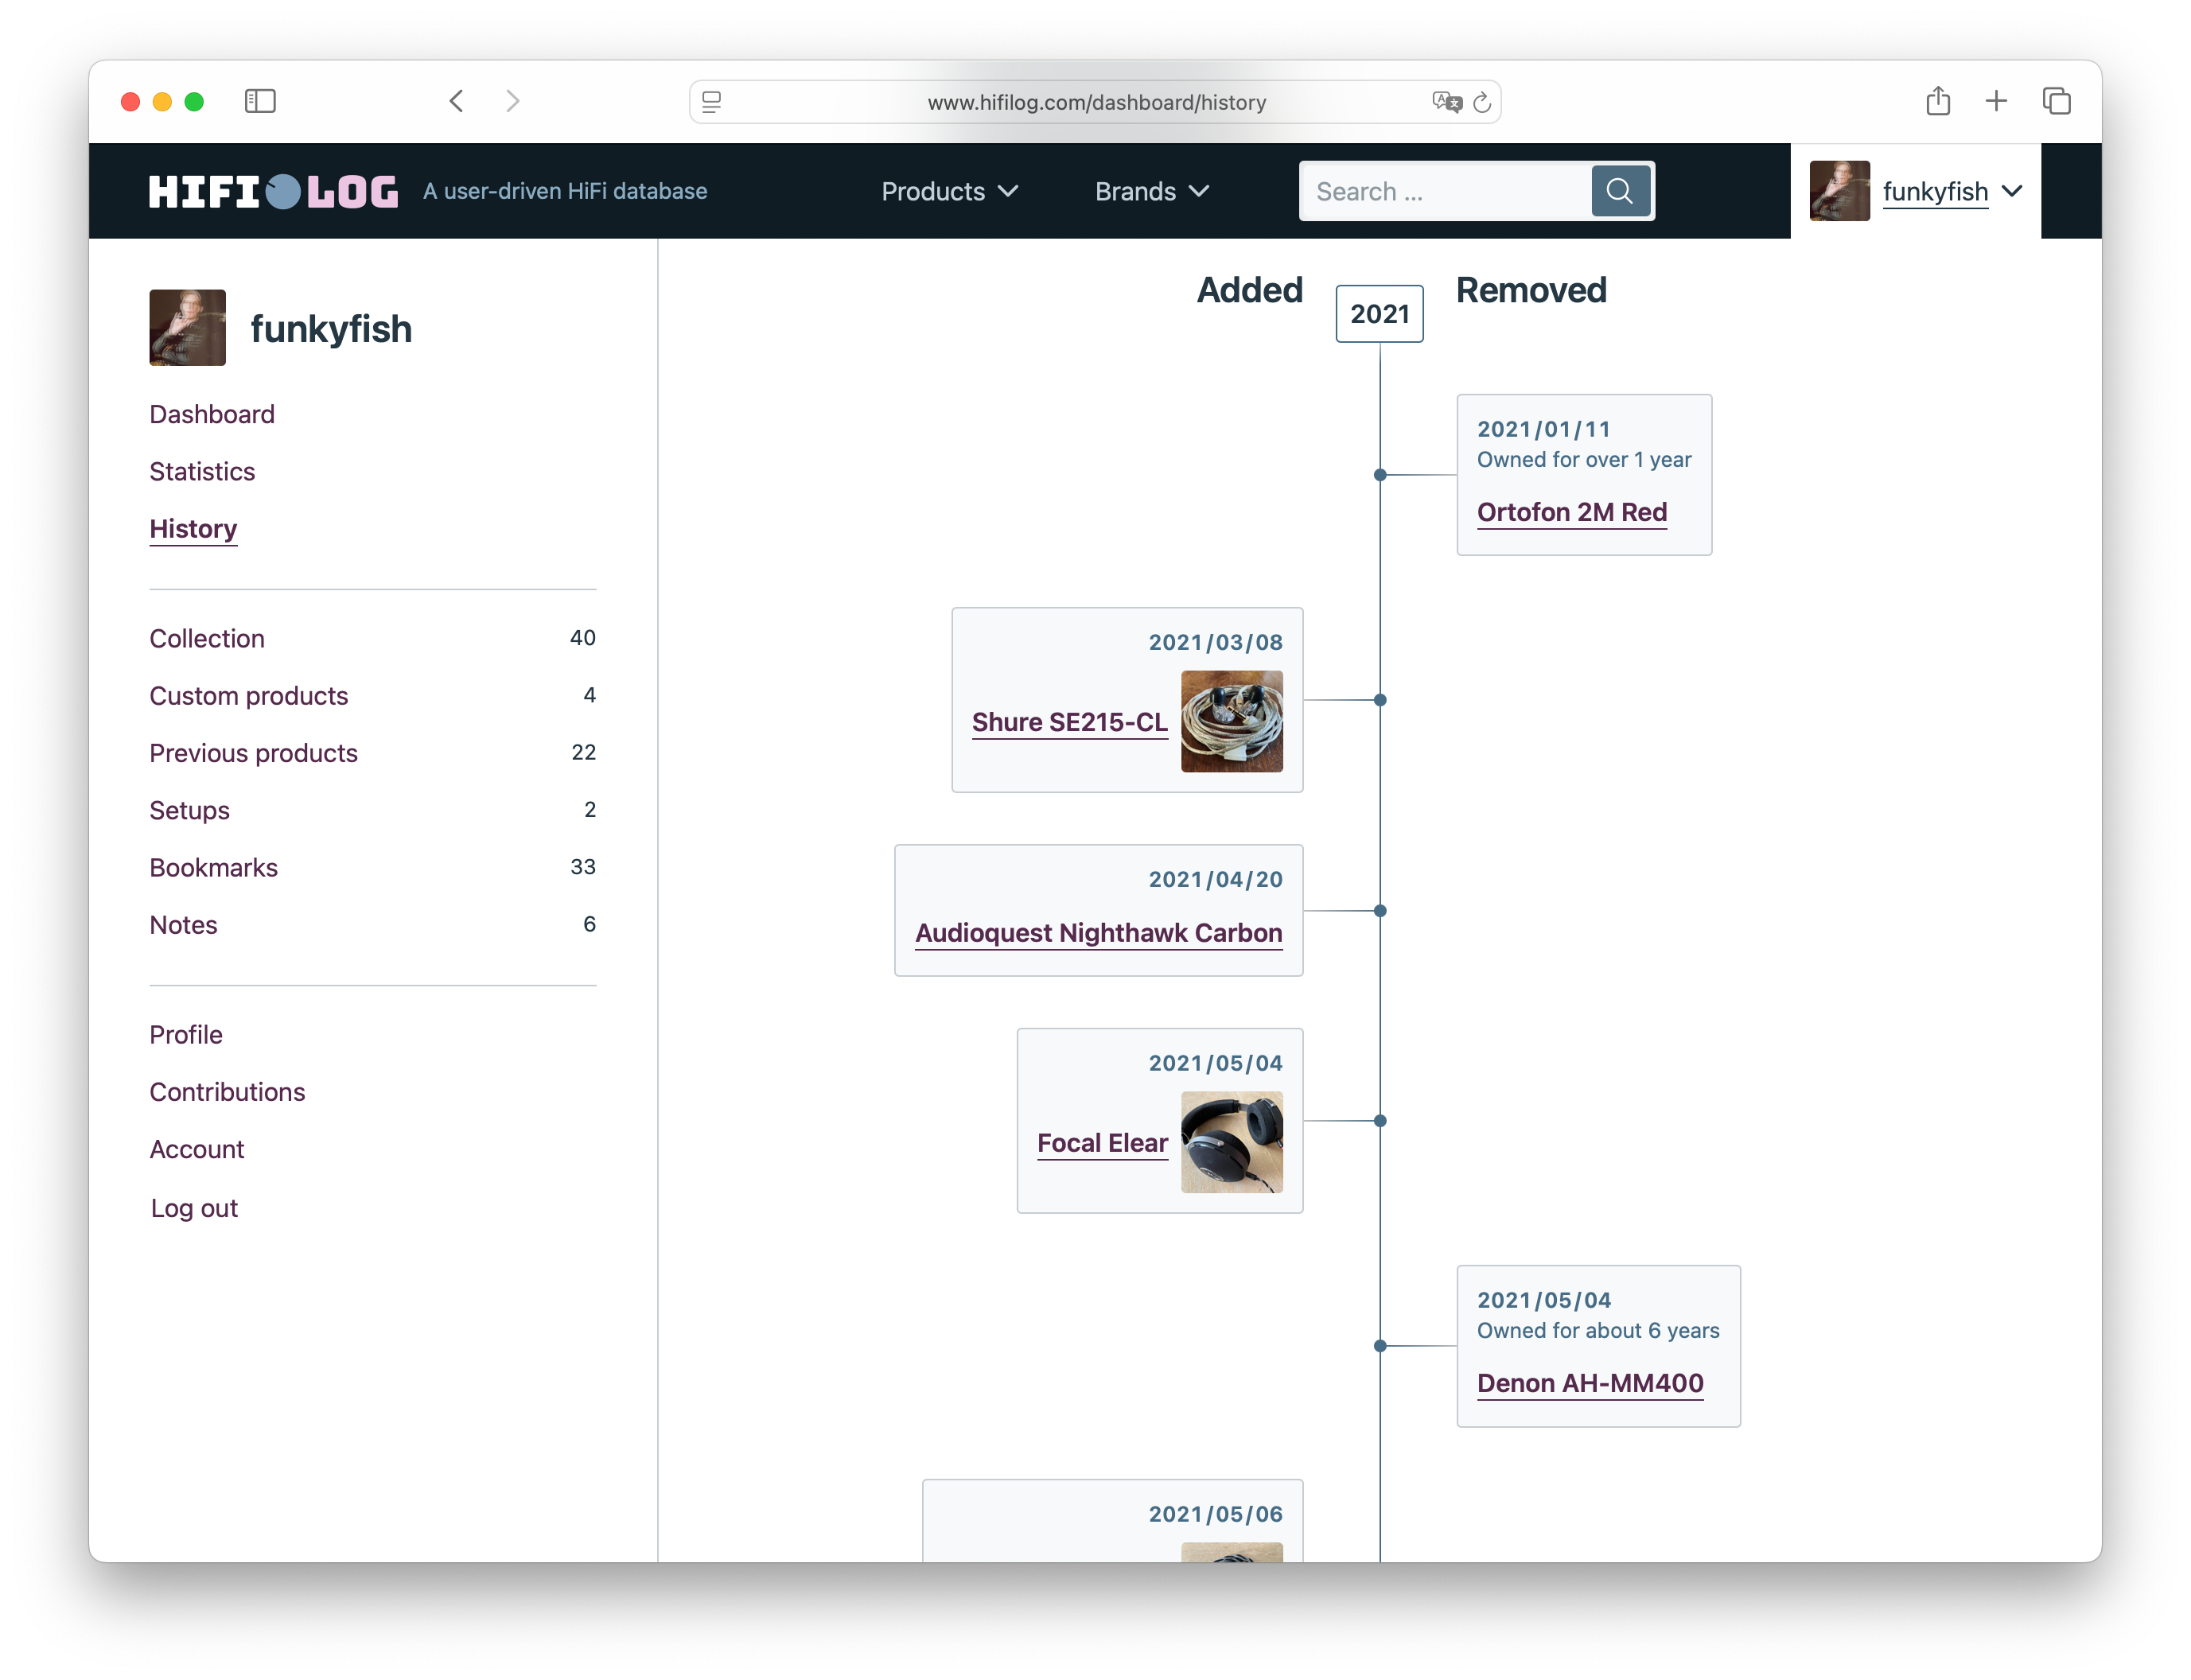
Task: Click the magnifier search button
Action: [1620, 191]
